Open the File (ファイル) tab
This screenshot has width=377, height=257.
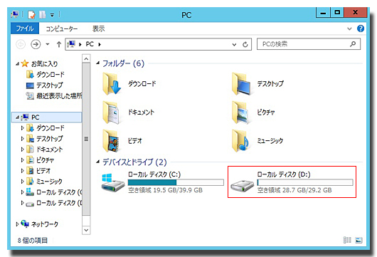click(25, 28)
